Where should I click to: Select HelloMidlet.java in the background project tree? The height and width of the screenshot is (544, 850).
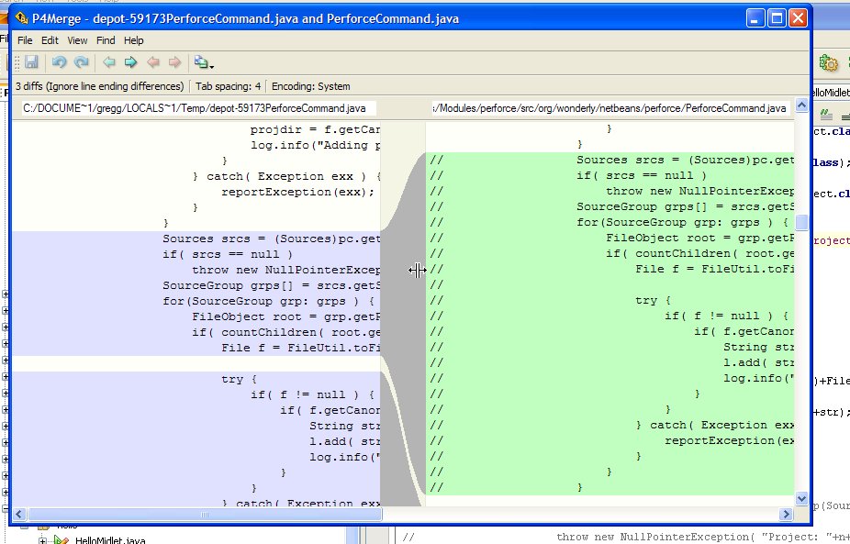110,539
